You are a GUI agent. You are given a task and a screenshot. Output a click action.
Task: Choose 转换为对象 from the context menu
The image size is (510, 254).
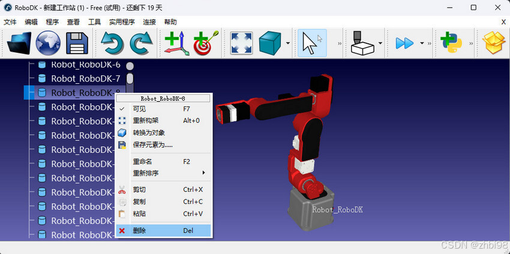(x=164, y=132)
